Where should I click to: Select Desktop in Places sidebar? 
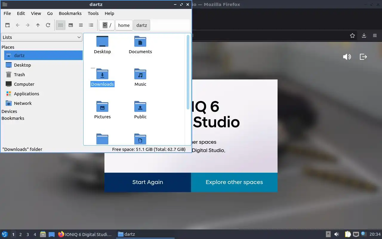coord(43,65)
